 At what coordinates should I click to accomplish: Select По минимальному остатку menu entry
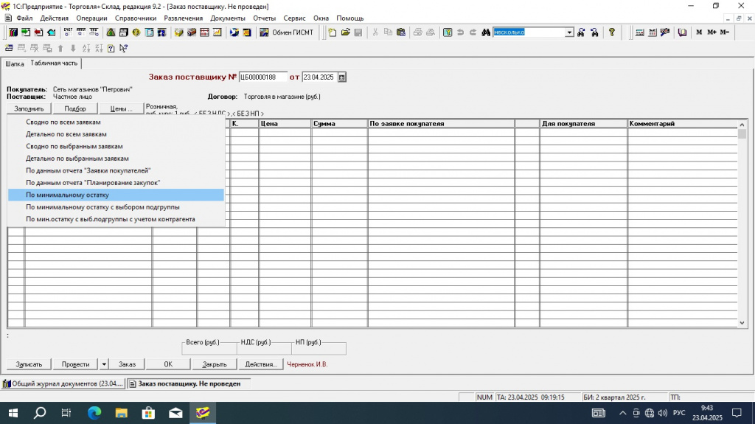pyautogui.click(x=116, y=195)
